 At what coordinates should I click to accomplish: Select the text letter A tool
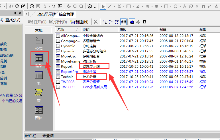185,6
